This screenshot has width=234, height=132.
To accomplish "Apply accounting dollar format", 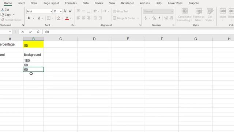I will click(146, 18).
